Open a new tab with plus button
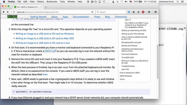The image size is (187, 105). tap(46, 7)
